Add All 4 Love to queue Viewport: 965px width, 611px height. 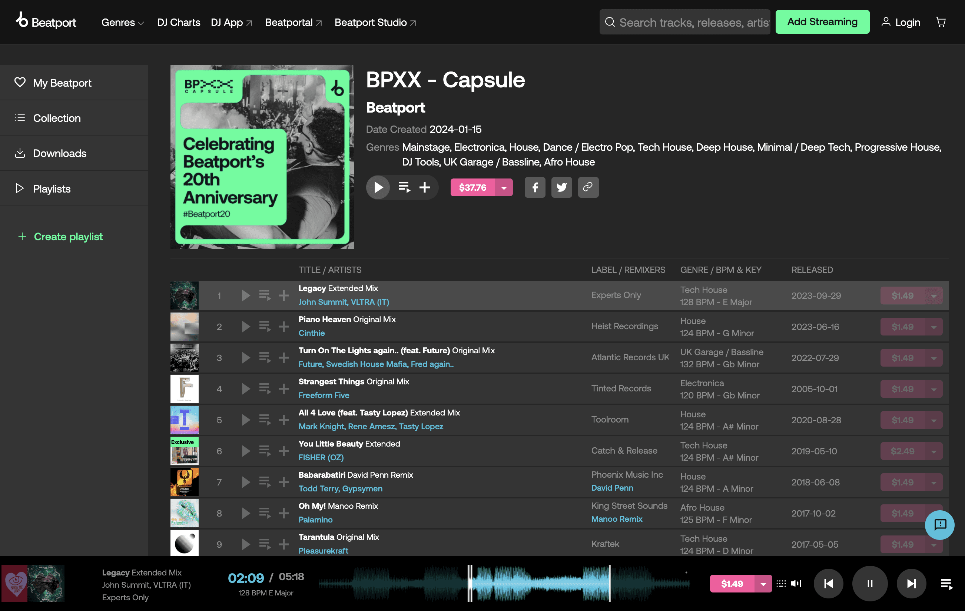[x=265, y=420]
